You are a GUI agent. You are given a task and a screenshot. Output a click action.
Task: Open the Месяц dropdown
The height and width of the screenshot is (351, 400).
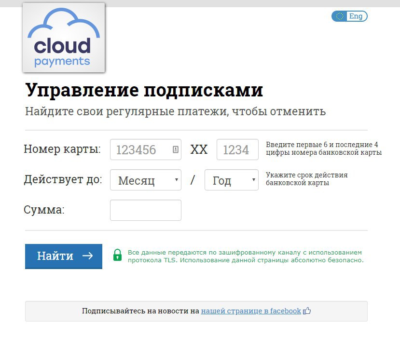(x=146, y=180)
